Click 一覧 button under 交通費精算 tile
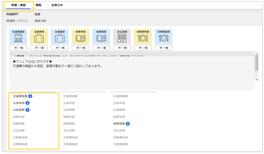This screenshot has width=264, height=154. (x=18, y=48)
